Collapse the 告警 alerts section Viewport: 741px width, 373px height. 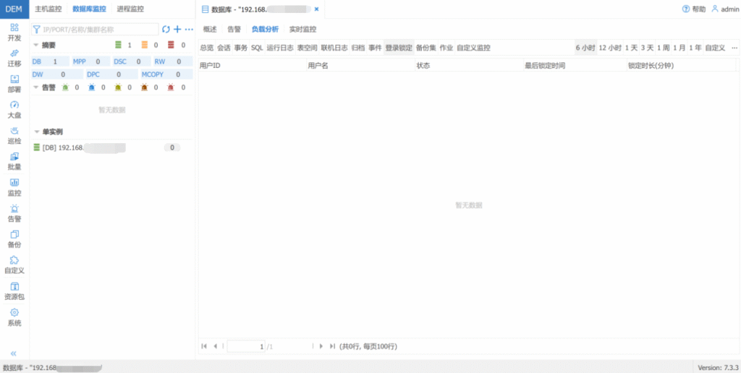[36, 87]
